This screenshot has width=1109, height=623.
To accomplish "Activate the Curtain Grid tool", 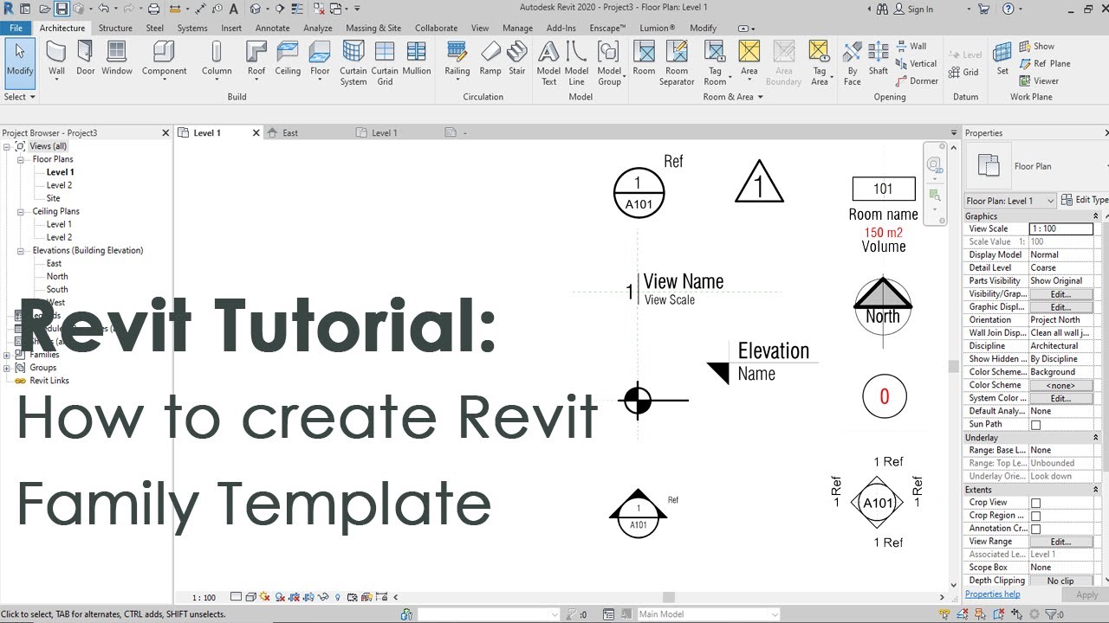I will (385, 63).
